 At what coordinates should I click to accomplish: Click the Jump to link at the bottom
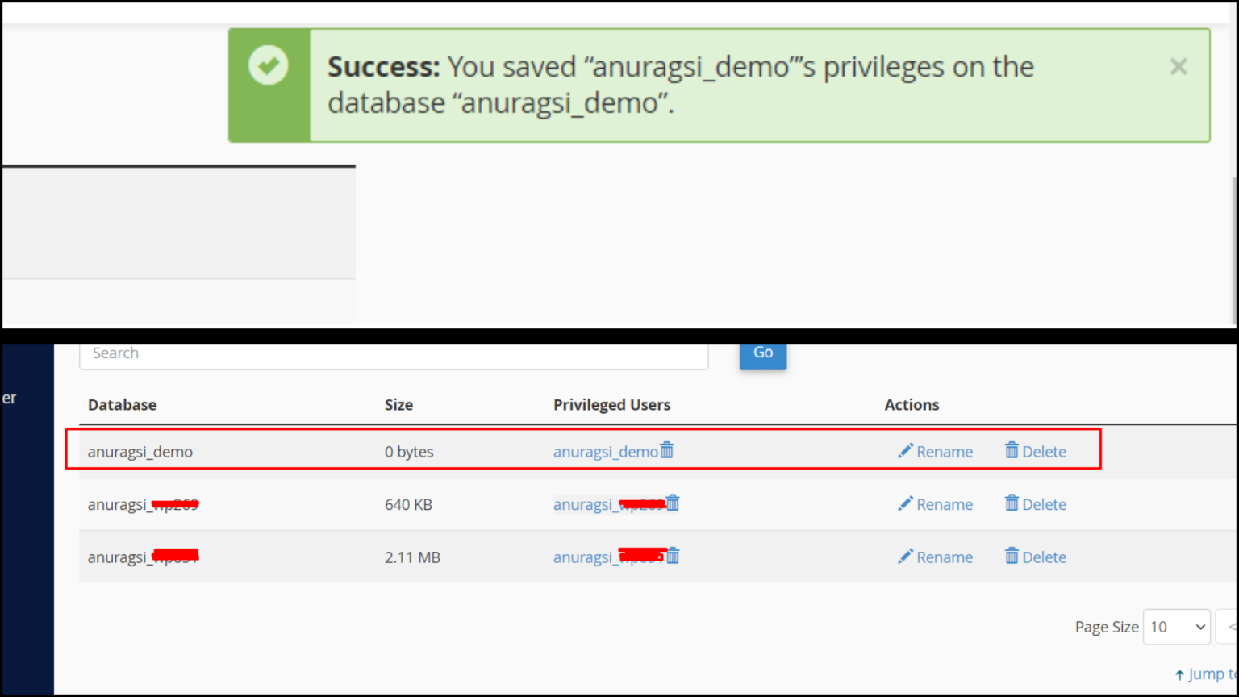(x=1212, y=674)
